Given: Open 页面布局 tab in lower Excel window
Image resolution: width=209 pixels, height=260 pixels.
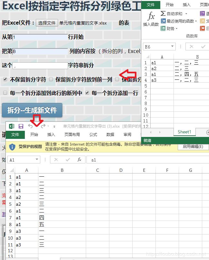Looking at the screenshot, I should click(x=72, y=134).
